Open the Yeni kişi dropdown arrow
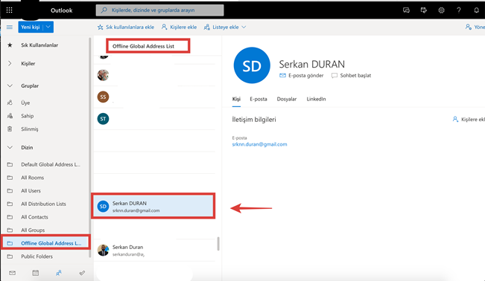 coord(48,28)
